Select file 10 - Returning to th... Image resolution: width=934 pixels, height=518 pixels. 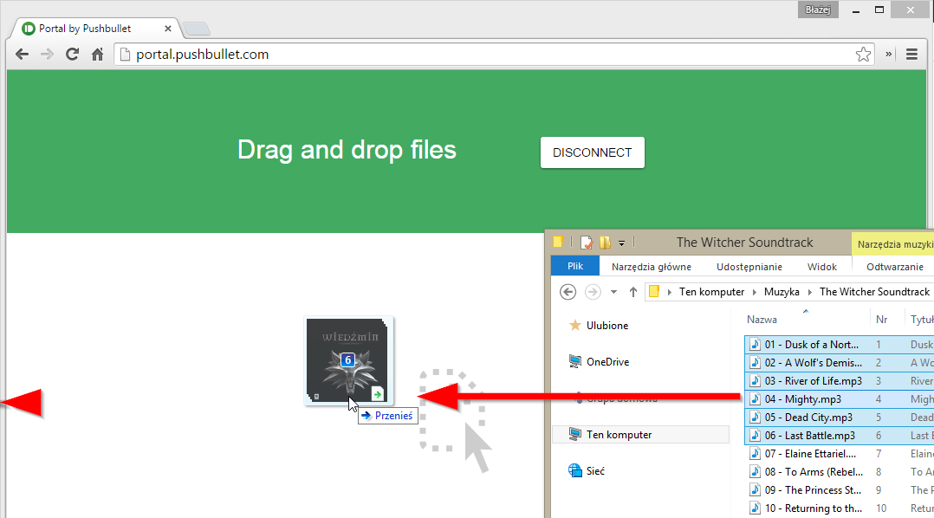pyautogui.click(x=813, y=508)
